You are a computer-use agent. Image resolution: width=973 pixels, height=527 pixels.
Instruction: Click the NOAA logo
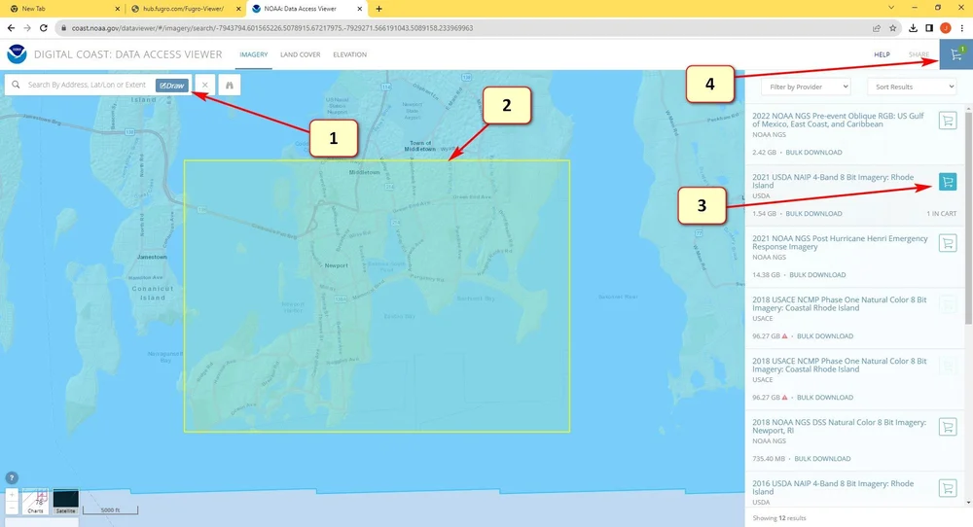[x=17, y=54]
